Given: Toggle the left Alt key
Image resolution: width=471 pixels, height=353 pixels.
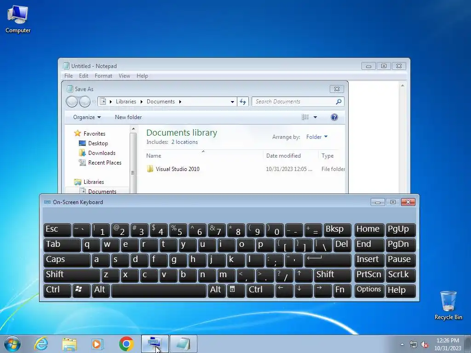Looking at the screenshot, I should 101,290.
